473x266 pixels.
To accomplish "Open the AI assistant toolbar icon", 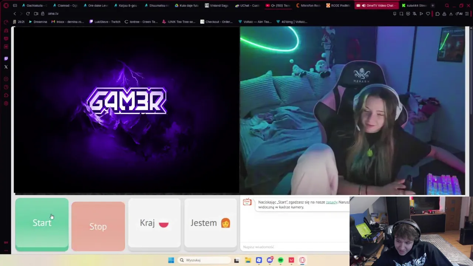I will pos(459,14).
